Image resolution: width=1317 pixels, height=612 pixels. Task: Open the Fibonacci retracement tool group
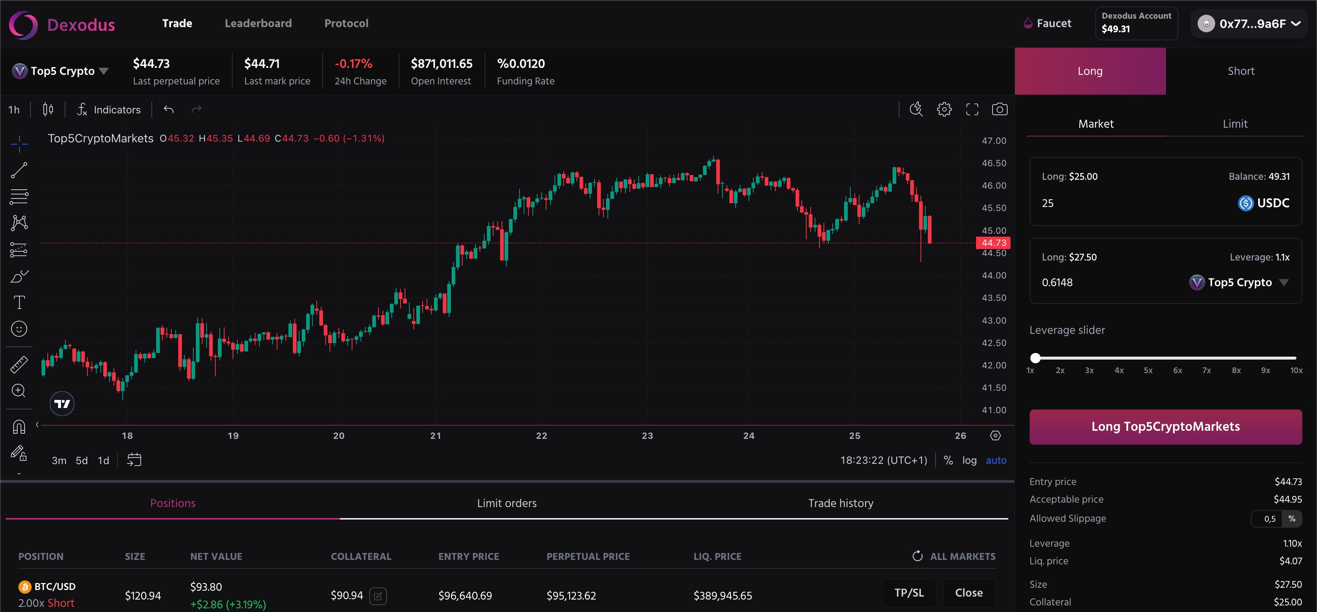19,197
